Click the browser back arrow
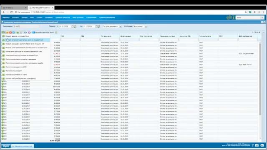The height and width of the screenshot is (150, 267). click(x=4, y=12)
